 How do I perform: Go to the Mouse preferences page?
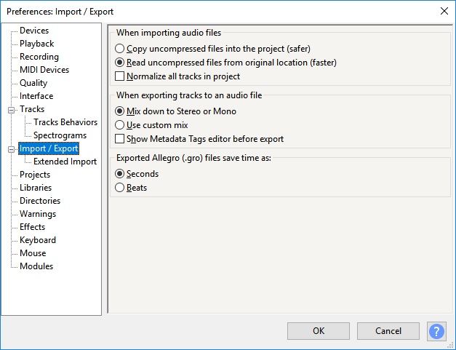pyautogui.click(x=33, y=253)
